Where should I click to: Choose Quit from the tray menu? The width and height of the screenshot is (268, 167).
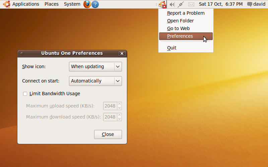pos(186,48)
